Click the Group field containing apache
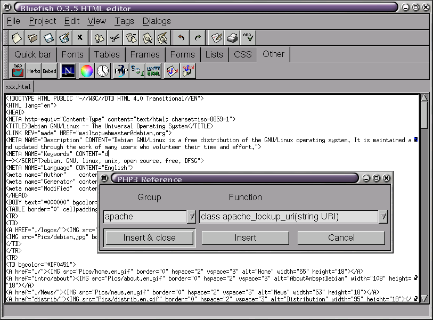 pos(145,217)
